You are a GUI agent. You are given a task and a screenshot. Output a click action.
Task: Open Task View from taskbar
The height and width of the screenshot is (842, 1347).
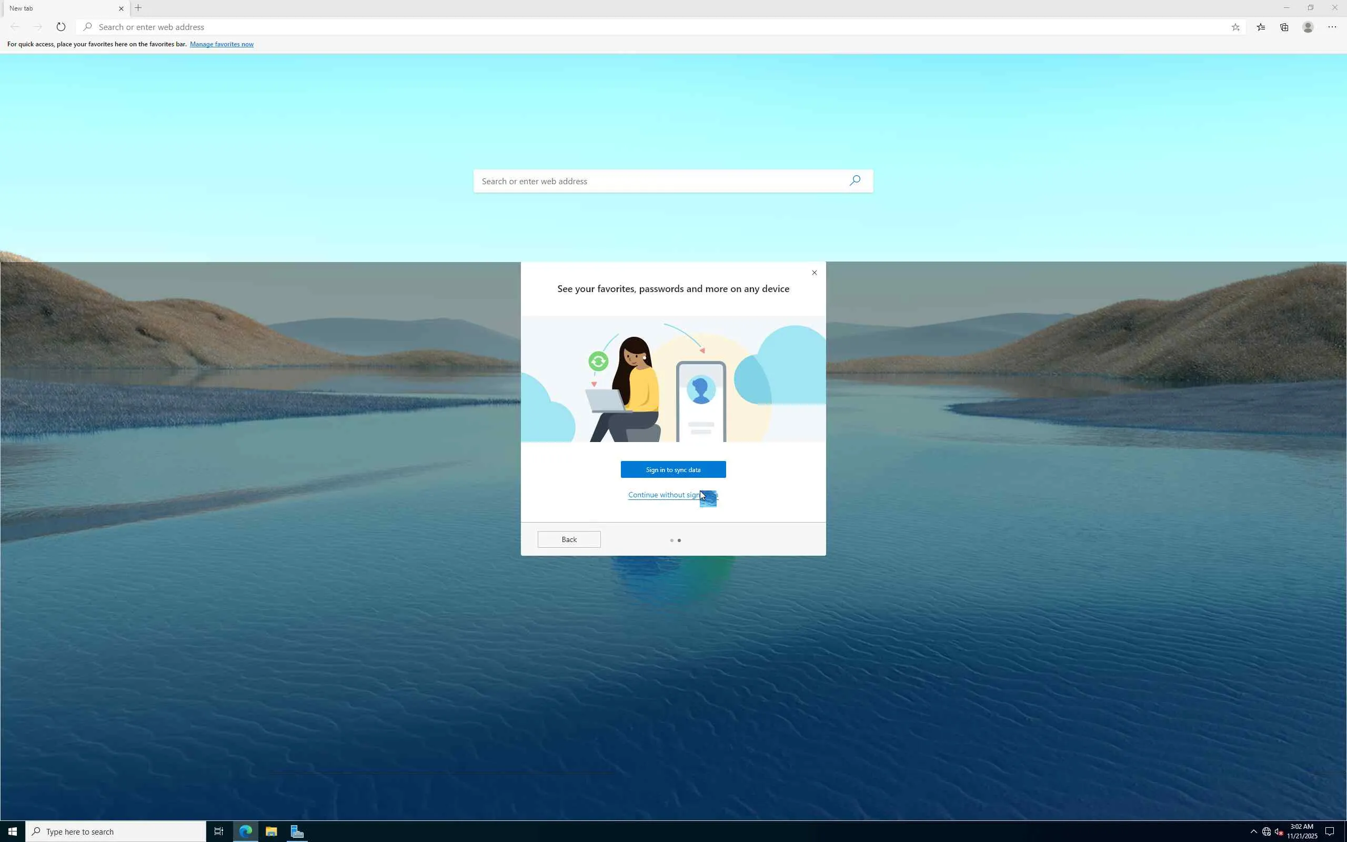coord(219,831)
